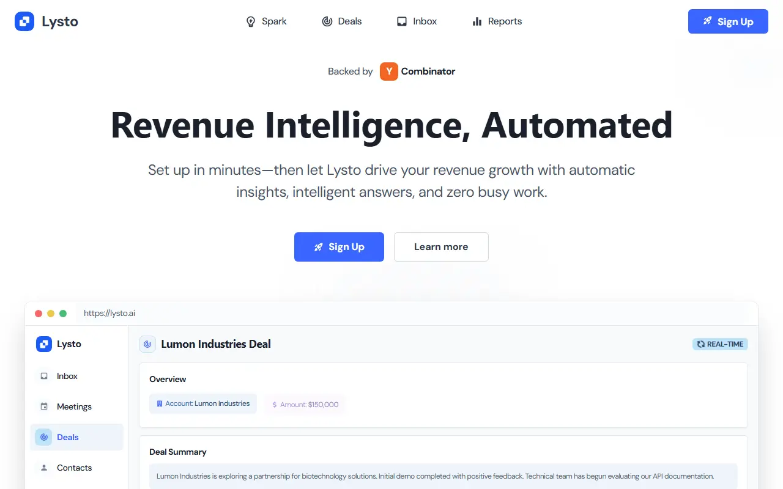Image resolution: width=783 pixels, height=489 pixels.
Task: Click the Account: Lumon Industries chip
Action: [x=203, y=403]
